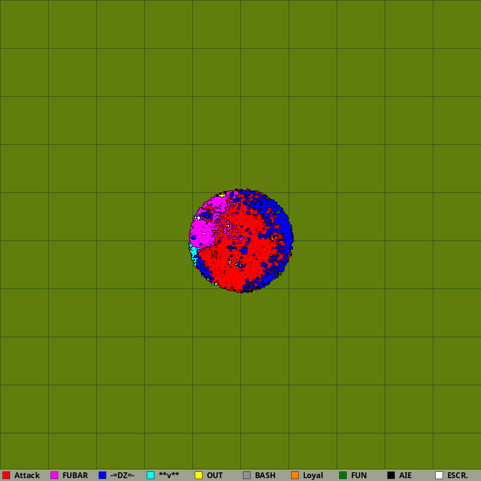481x481 pixels.
Task: Click the red Attack color swatch
Action: (6, 475)
